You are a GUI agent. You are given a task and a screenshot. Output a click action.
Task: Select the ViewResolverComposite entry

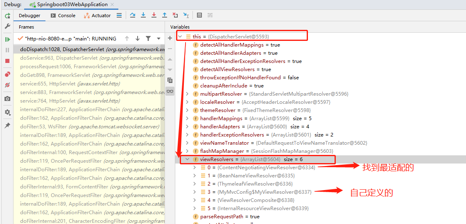coord(252,200)
